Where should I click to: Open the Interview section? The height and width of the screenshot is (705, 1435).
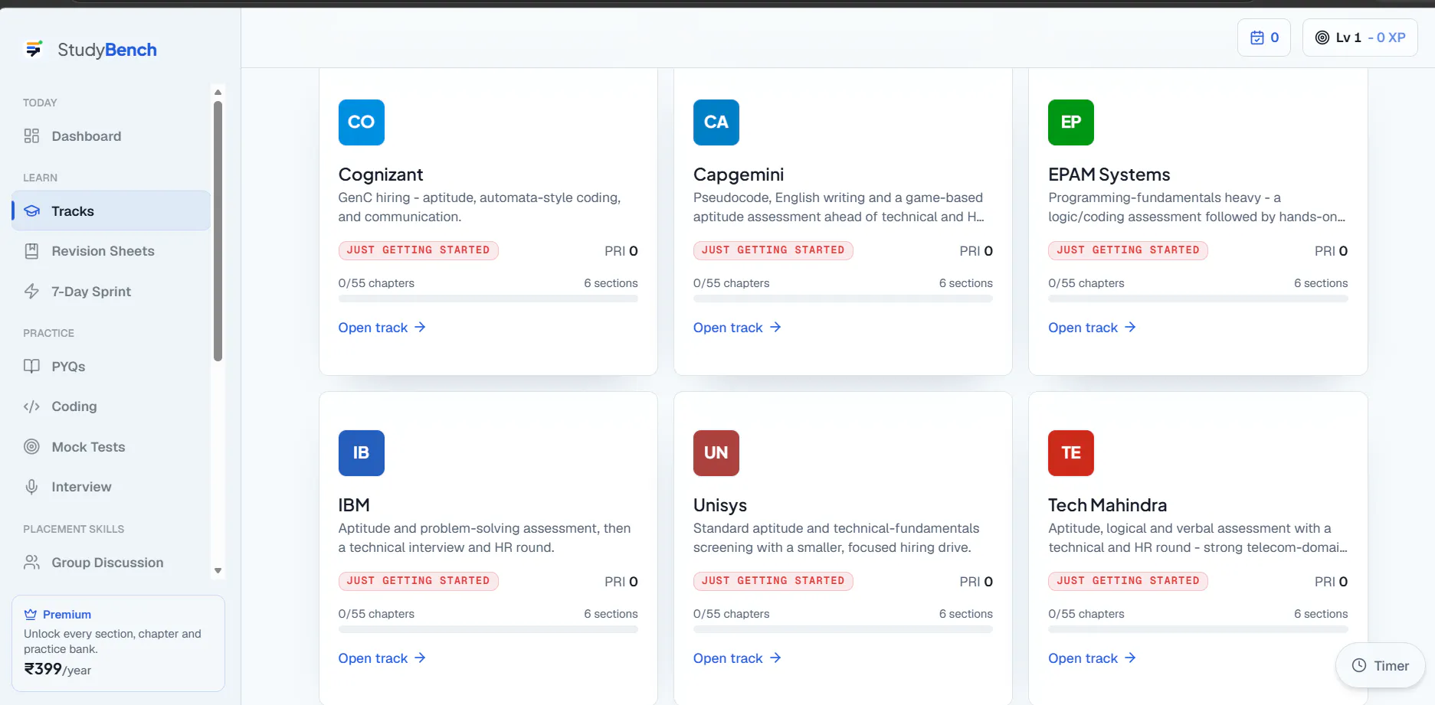(111, 487)
